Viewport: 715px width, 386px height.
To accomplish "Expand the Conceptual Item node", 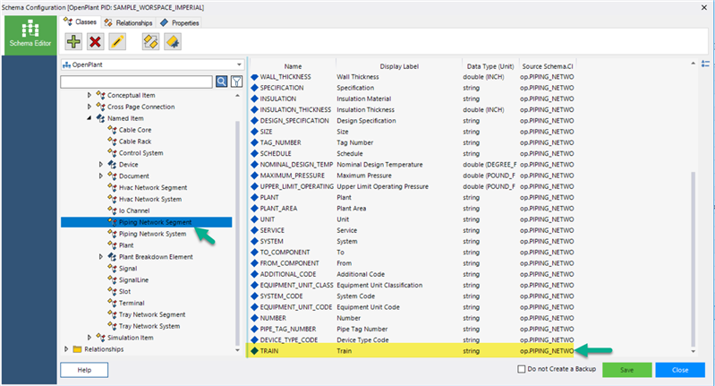I will click(89, 95).
